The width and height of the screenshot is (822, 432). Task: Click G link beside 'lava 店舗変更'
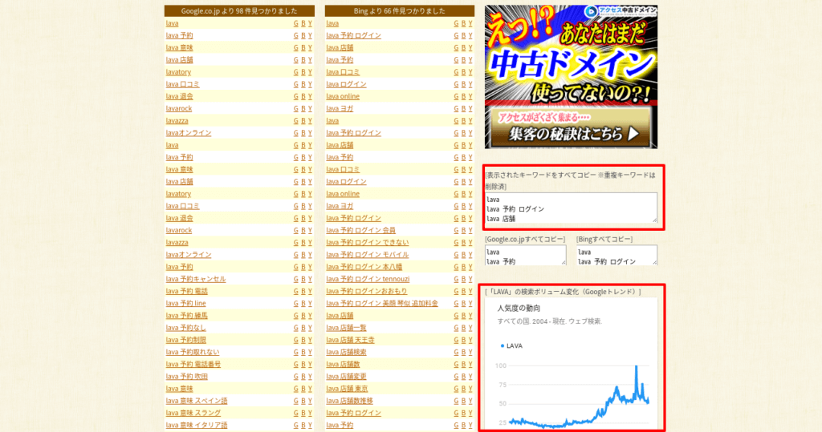[456, 377]
